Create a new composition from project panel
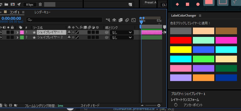 (x=13, y=4)
